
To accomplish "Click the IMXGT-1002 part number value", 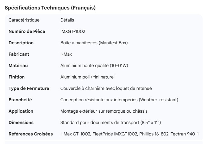I will pyautogui.click(x=73, y=31).
